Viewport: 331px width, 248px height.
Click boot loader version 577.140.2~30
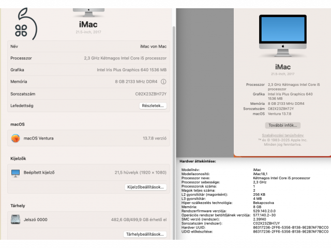pos(264,215)
